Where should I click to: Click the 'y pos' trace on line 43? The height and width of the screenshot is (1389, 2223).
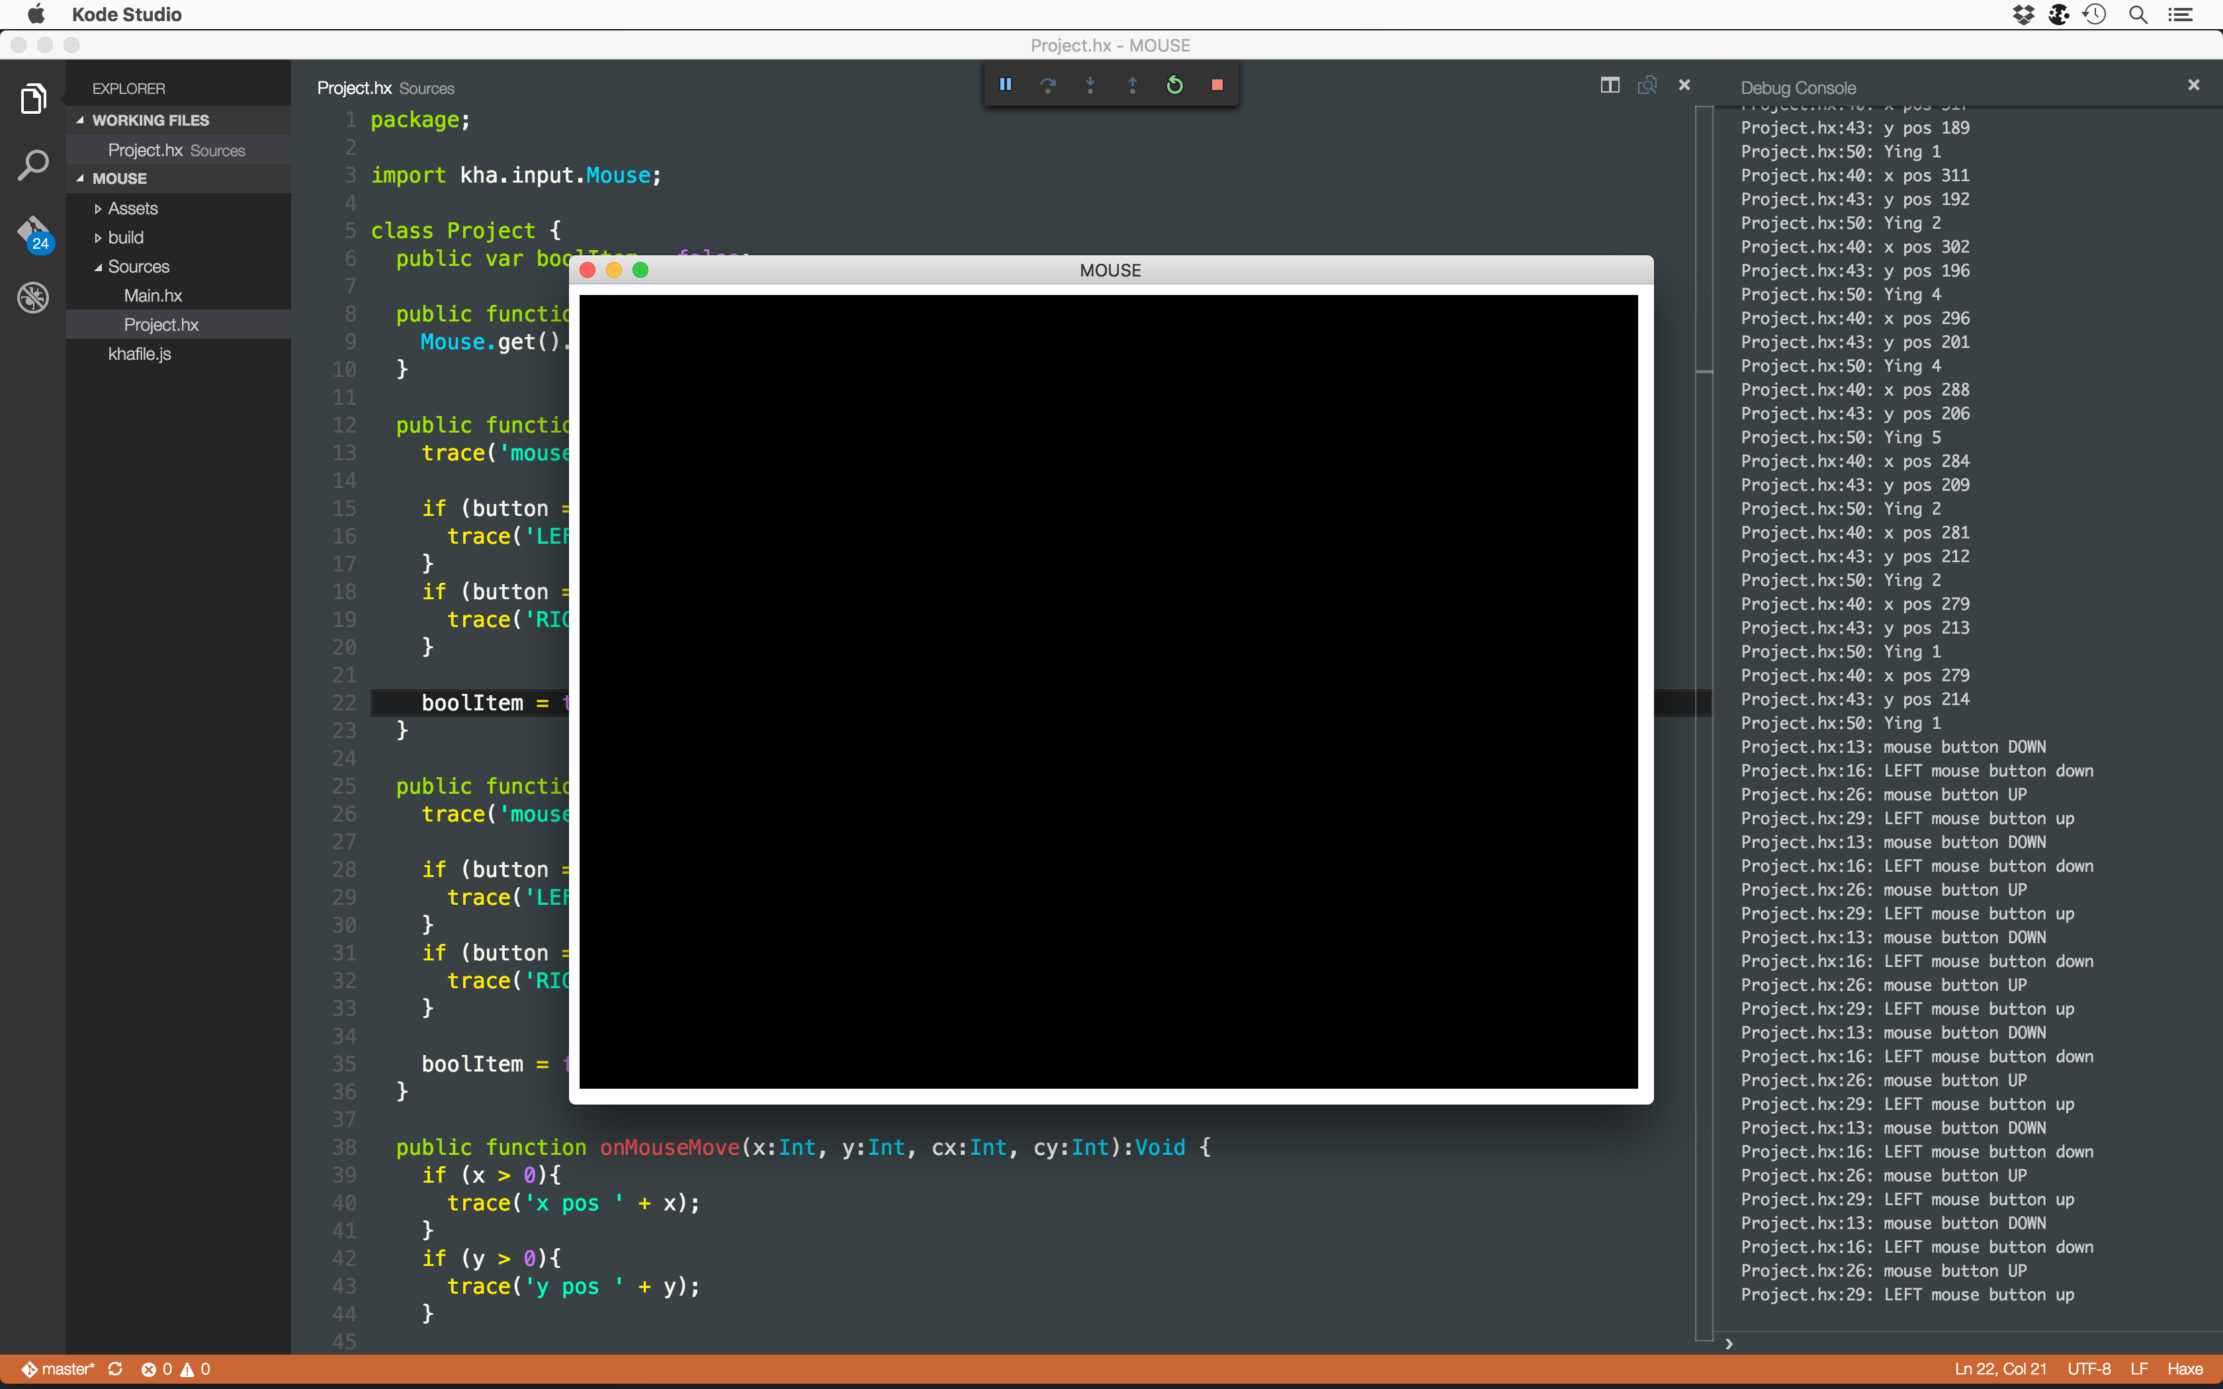573,1287
